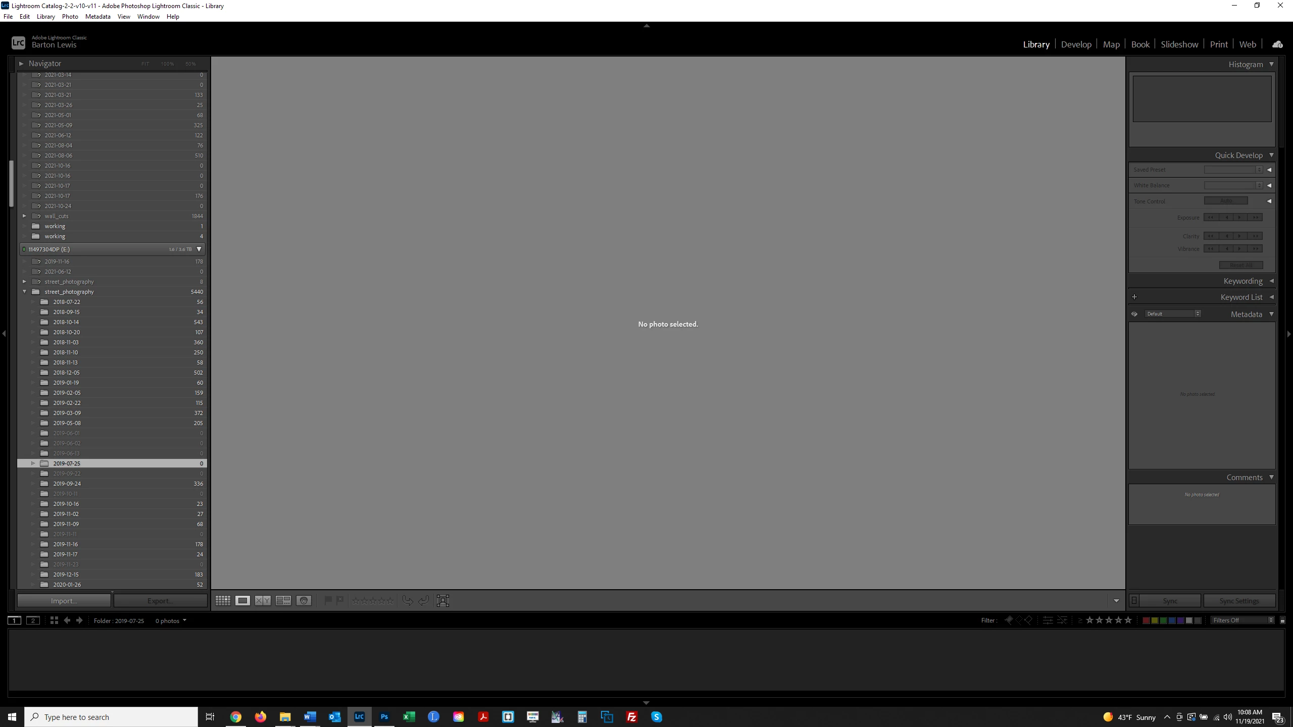Click the Sync Settings button
The image size is (1293, 727).
click(1239, 601)
